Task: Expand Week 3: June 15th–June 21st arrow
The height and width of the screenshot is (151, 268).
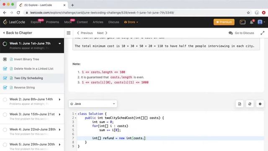Action: 59,115
